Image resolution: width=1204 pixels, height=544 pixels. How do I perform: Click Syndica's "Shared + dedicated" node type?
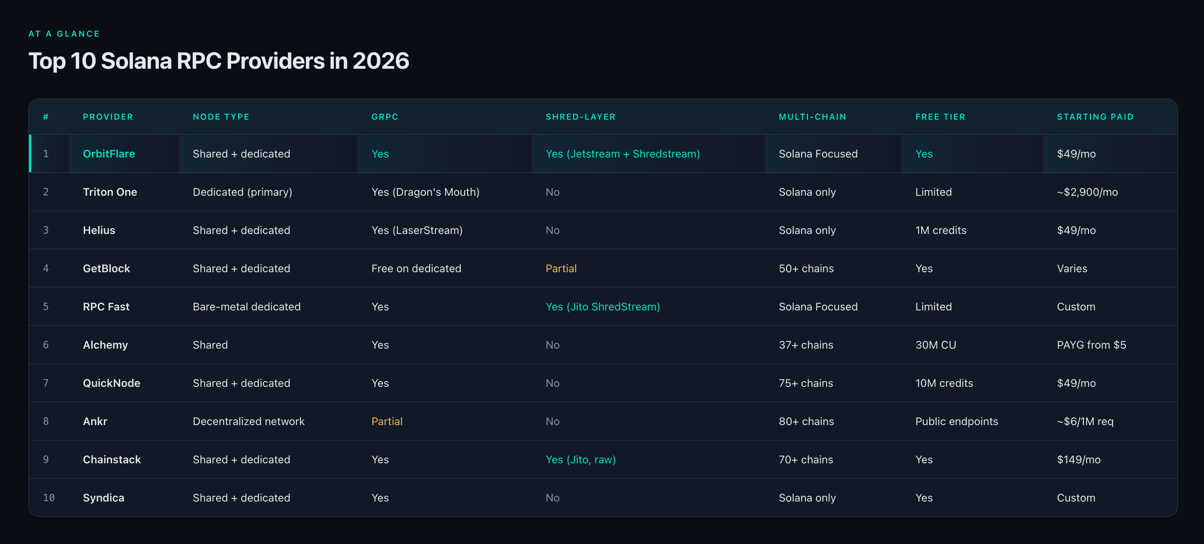pyautogui.click(x=241, y=498)
